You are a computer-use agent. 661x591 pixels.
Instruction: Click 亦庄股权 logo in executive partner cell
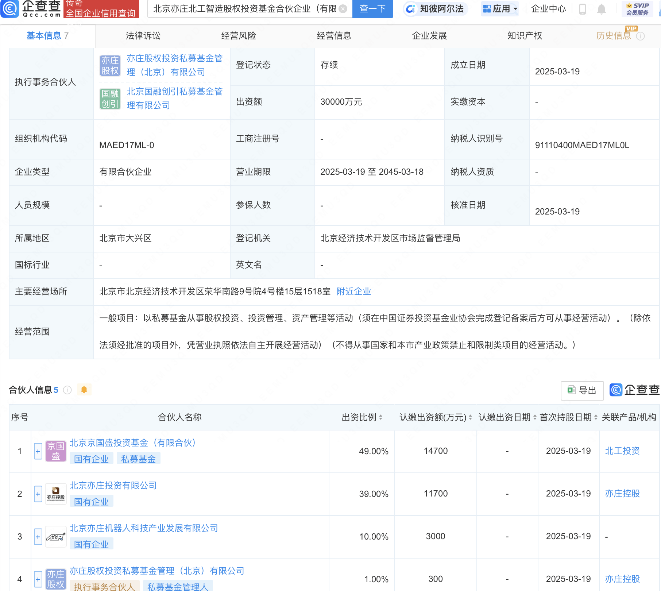(110, 65)
